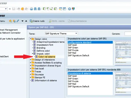Click the Documentazione button
Screen dimensions: 131x98
click(77, 21)
